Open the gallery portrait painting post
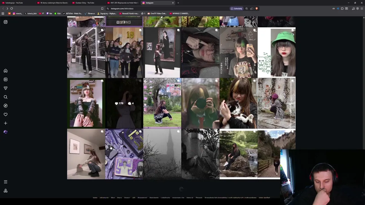365x205 pixels. (x=162, y=53)
